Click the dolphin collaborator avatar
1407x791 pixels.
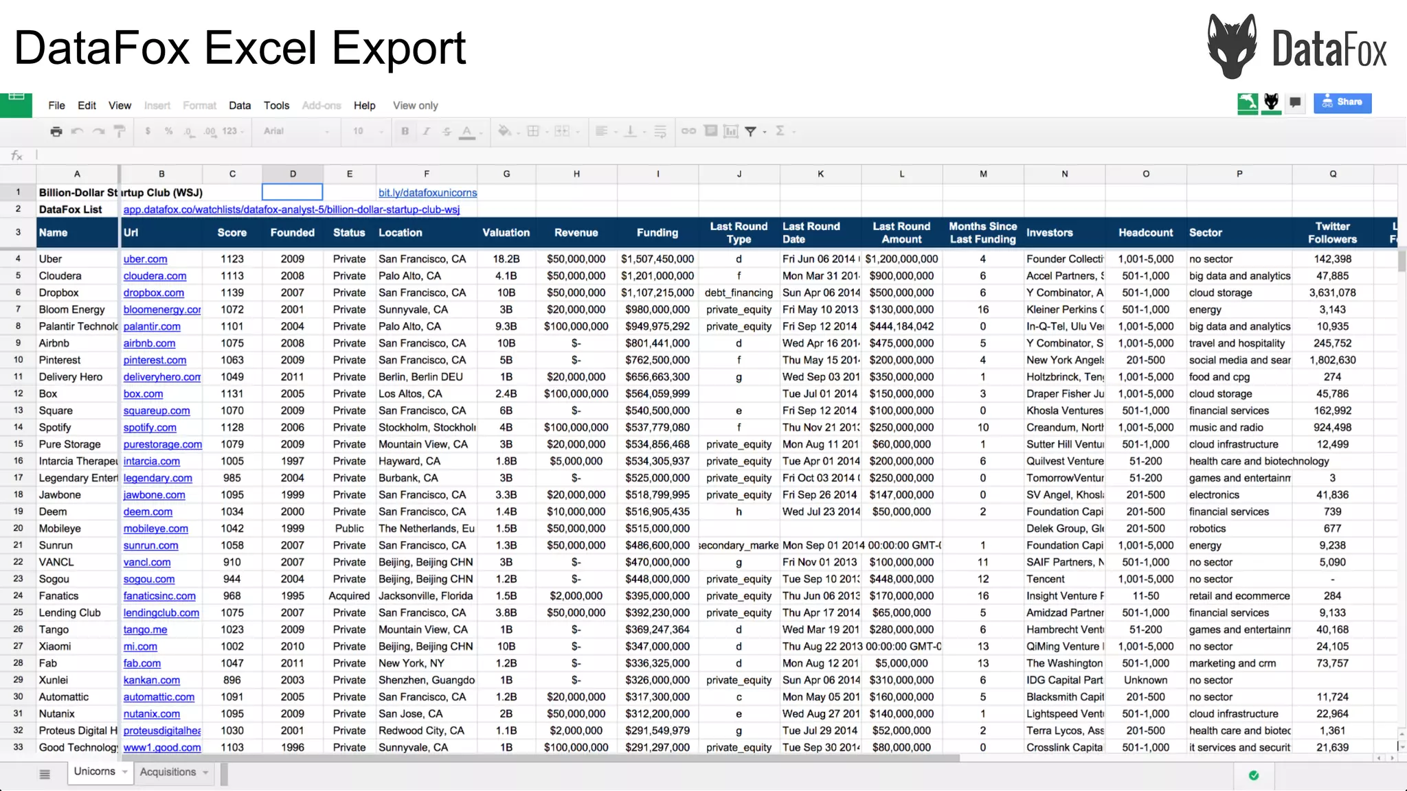1248,103
